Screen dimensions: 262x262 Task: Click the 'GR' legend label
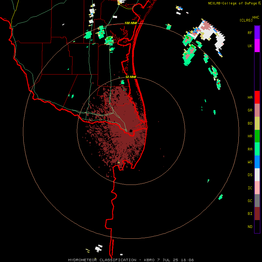point(250,110)
